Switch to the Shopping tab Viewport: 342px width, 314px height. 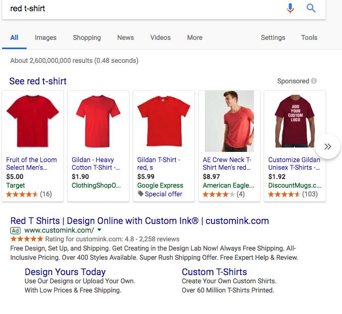coord(87,37)
